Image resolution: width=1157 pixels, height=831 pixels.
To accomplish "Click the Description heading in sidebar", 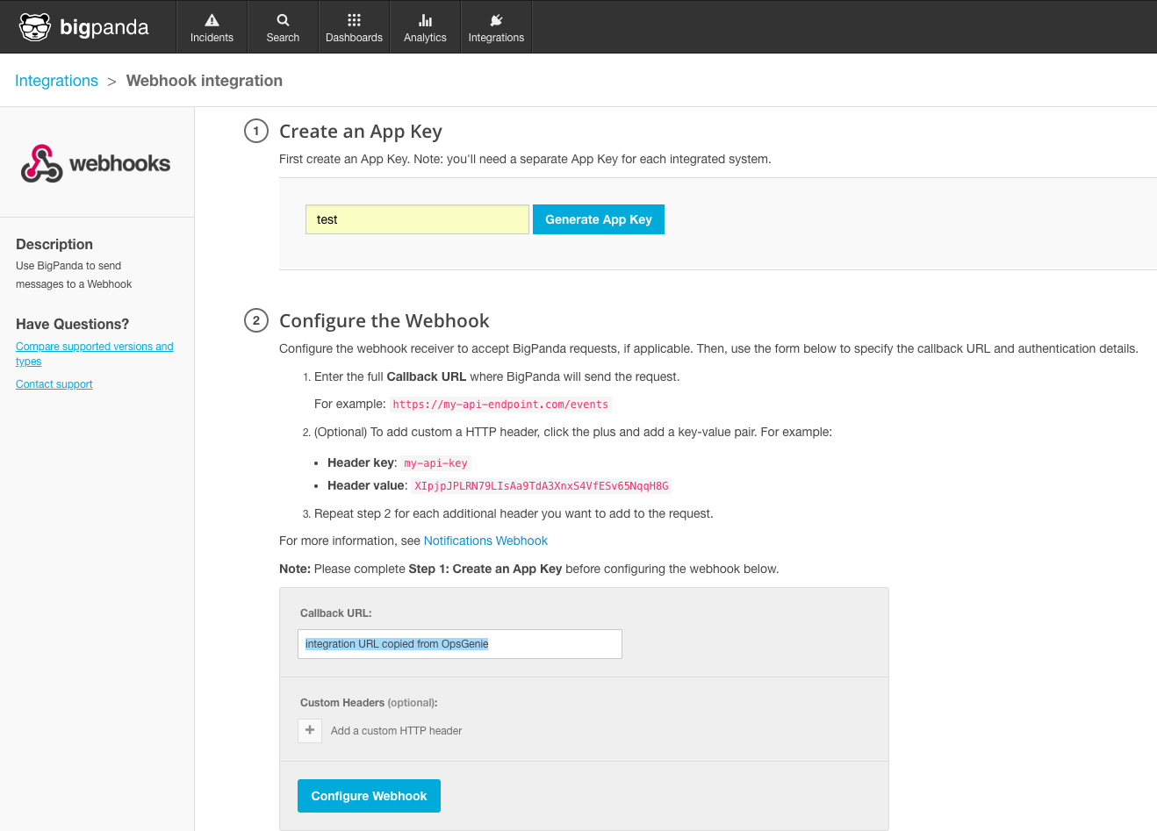I will click(x=54, y=244).
